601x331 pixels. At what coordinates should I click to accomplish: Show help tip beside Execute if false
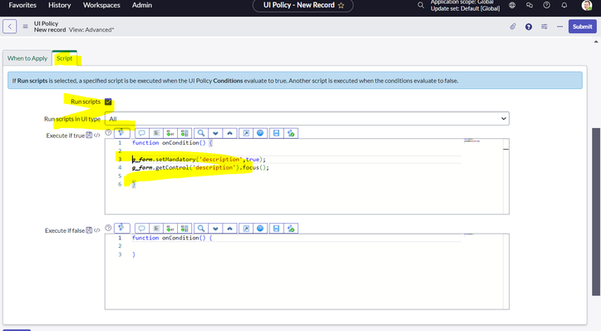click(108, 227)
